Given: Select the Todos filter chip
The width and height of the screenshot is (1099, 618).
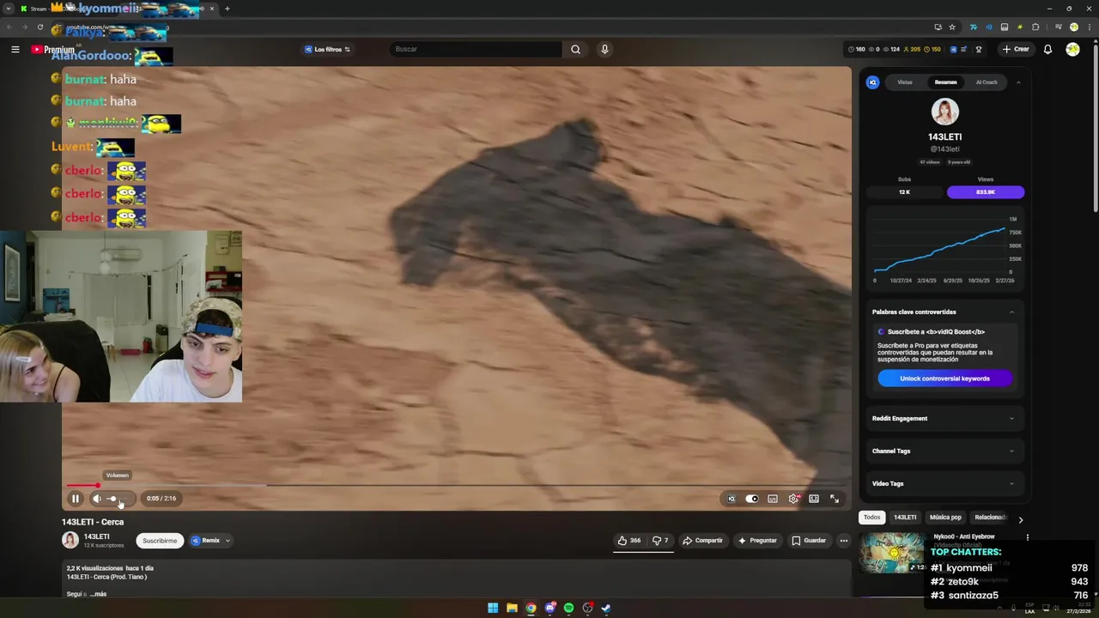Looking at the screenshot, I should pos(871,518).
